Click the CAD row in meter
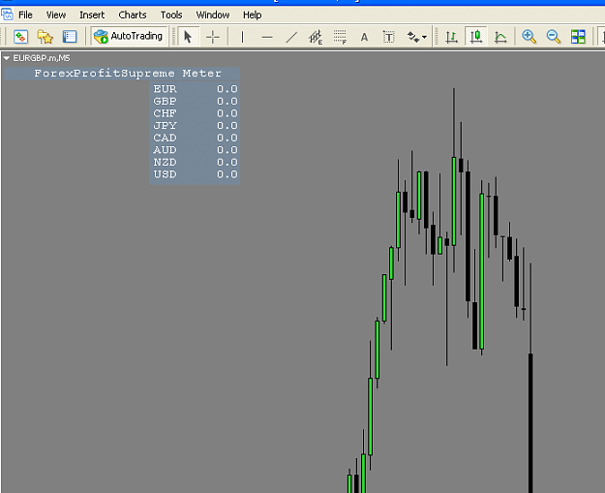This screenshot has height=493, width=605. click(195, 138)
